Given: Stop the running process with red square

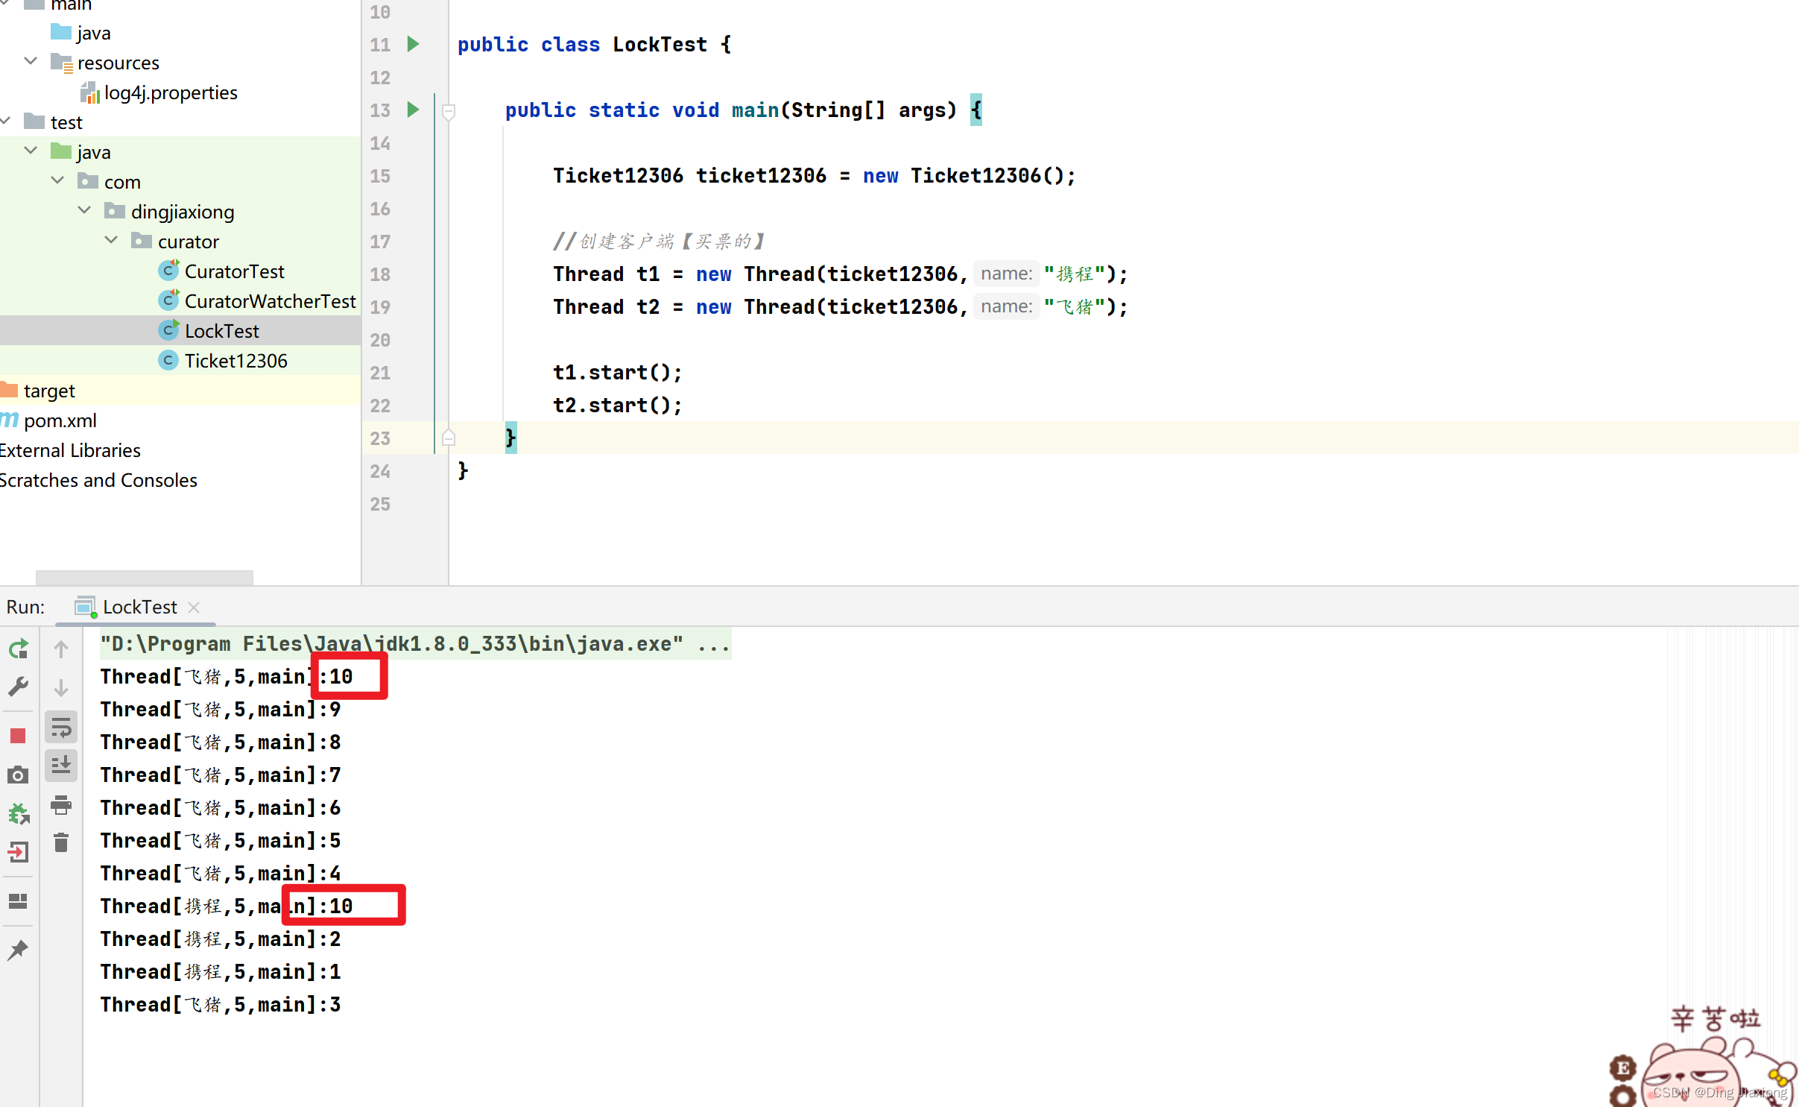Looking at the screenshot, I should pos(19,736).
